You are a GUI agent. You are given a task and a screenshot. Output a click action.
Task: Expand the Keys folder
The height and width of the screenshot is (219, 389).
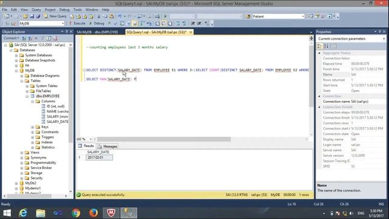33,127
